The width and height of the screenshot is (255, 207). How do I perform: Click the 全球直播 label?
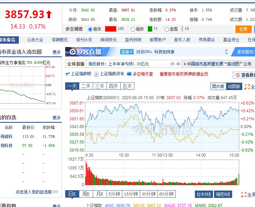76,64
